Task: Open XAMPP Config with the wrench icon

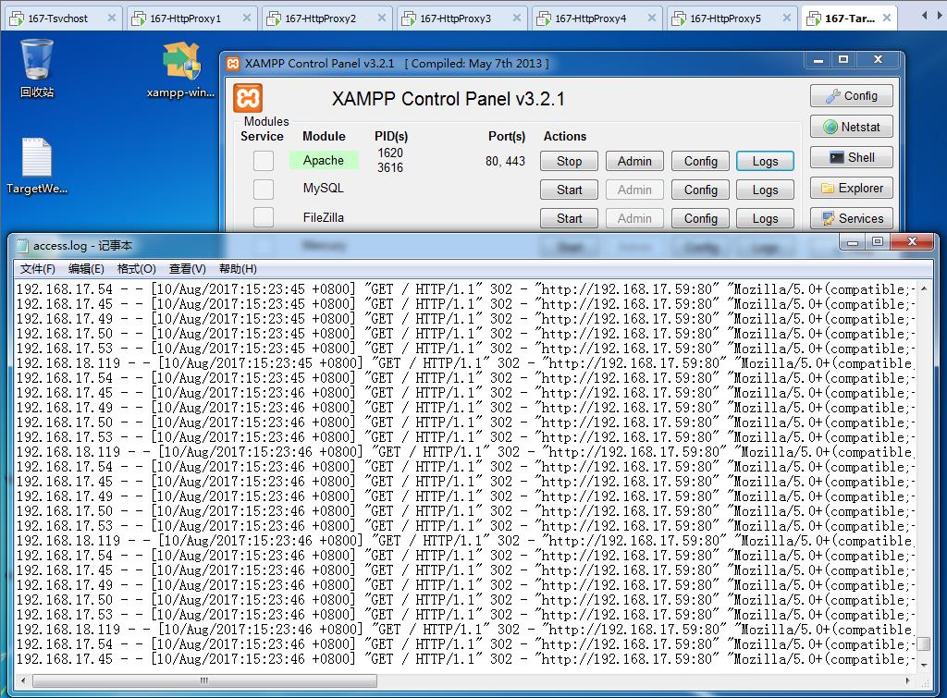Action: click(x=851, y=96)
